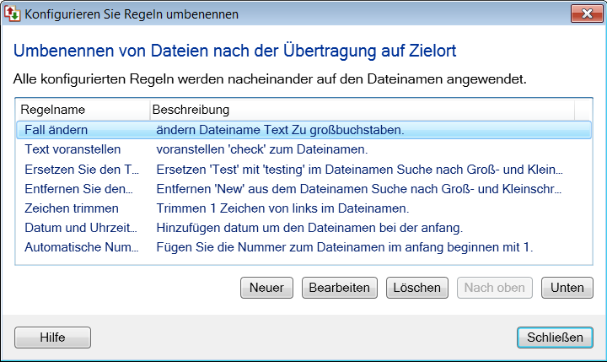Select the 'Fall ändern' rule
This screenshot has width=607, height=362.
(56, 130)
